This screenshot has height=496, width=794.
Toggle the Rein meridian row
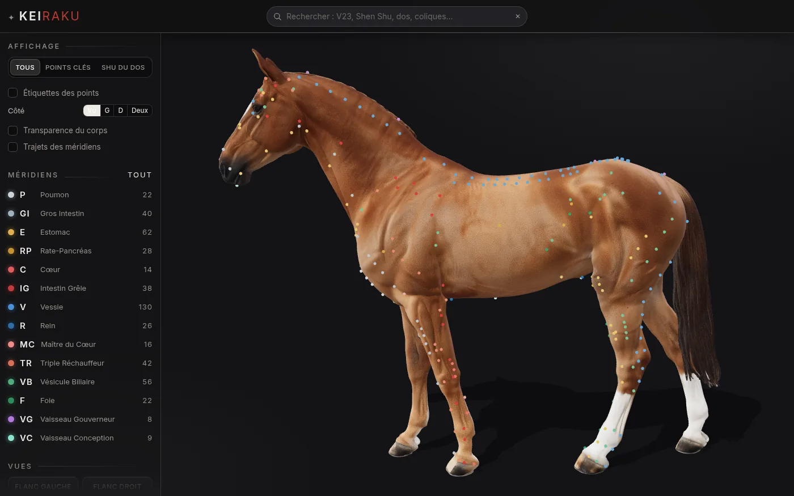pos(80,326)
